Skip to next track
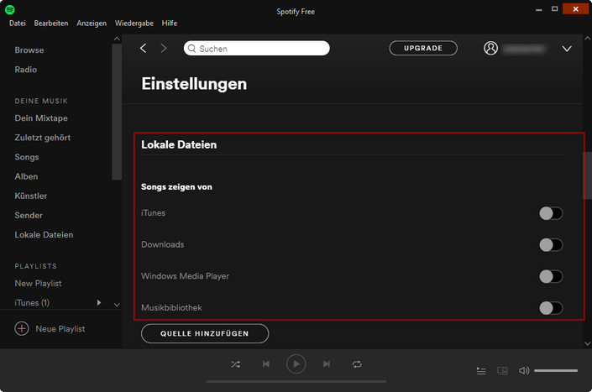 [327, 364]
